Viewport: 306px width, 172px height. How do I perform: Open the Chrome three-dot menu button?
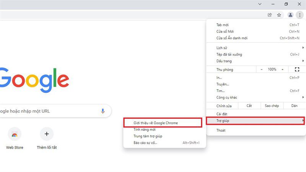pos(300,15)
